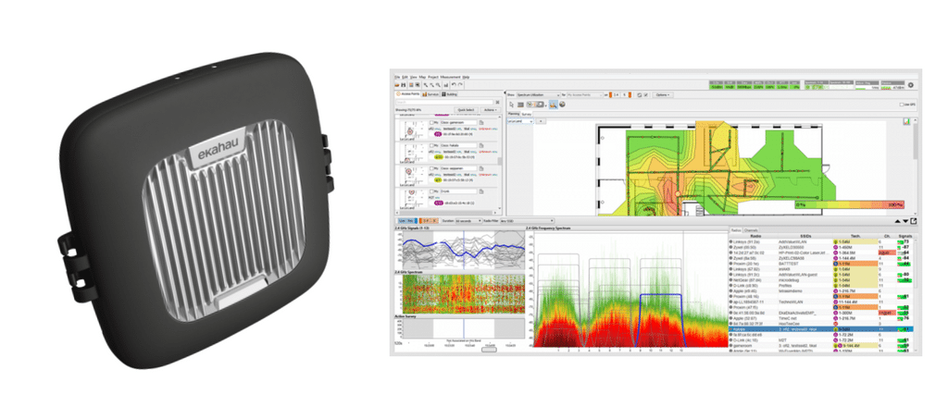
Task: Open the Map menu
Action: click(422, 78)
